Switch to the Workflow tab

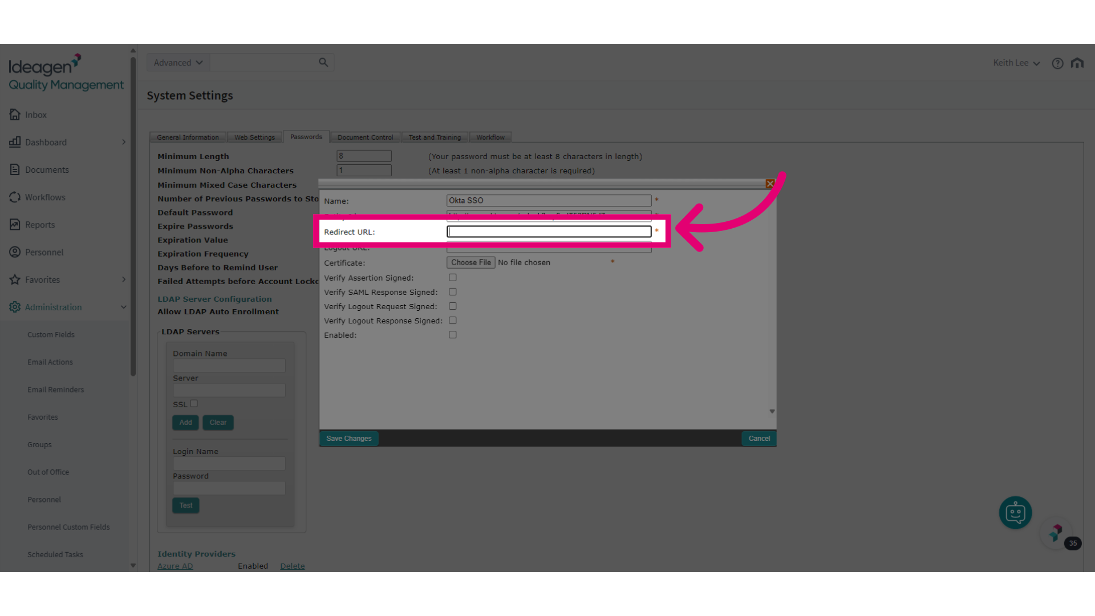click(x=490, y=137)
